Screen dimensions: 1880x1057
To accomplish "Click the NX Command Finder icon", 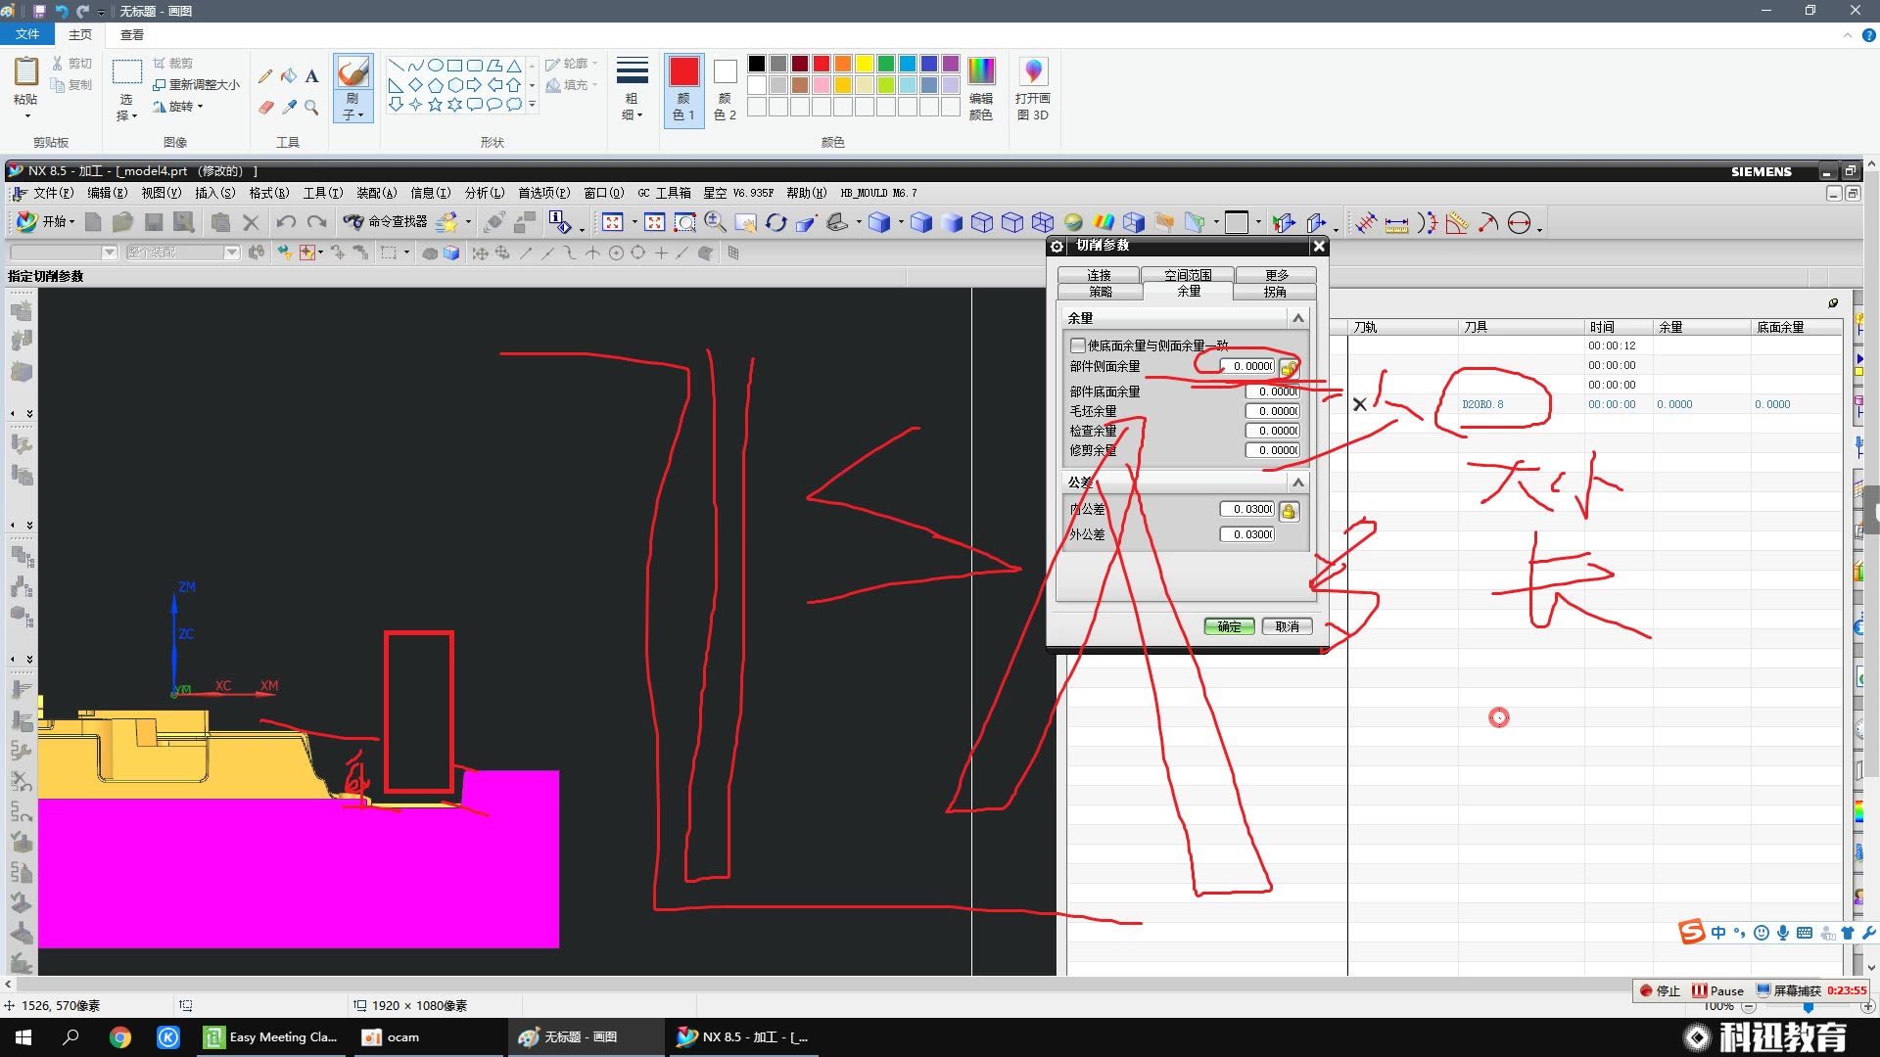I will 353,222.
